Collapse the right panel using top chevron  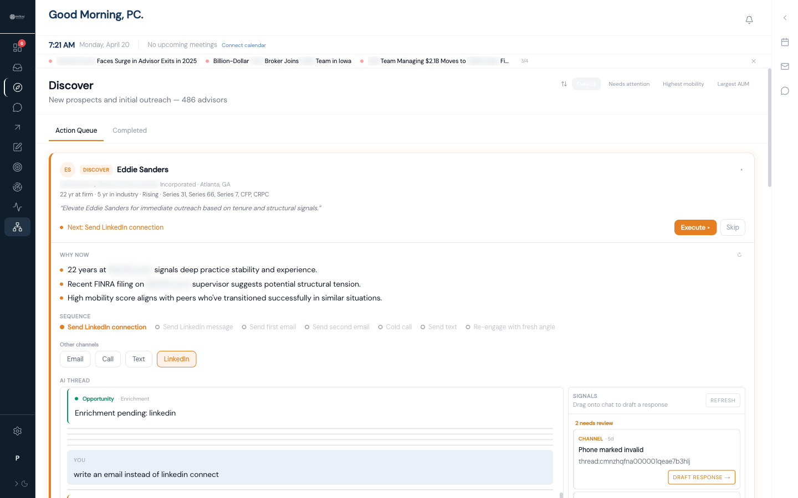tap(785, 17)
